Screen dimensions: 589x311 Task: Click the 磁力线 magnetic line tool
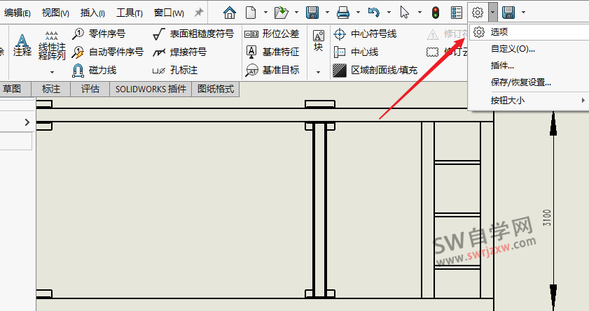click(94, 70)
